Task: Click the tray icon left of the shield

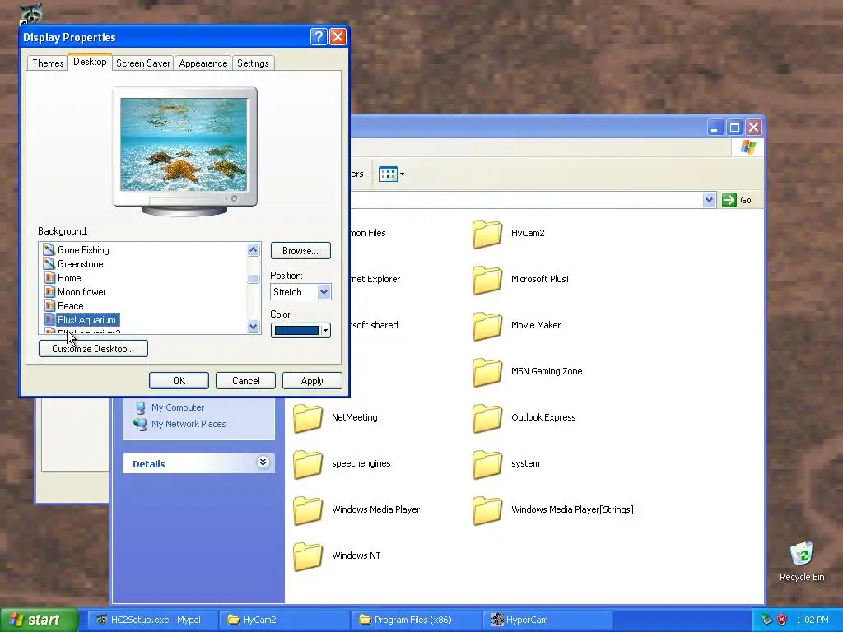Action: pyautogui.click(x=766, y=620)
